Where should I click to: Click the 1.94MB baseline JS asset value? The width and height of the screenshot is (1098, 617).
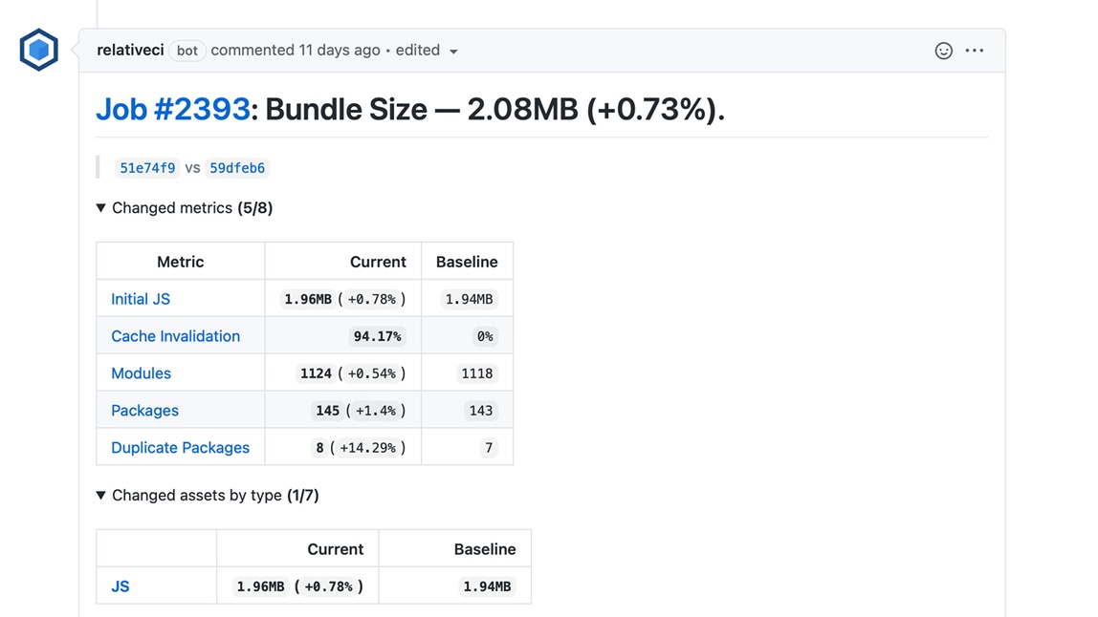pyautogui.click(x=487, y=586)
